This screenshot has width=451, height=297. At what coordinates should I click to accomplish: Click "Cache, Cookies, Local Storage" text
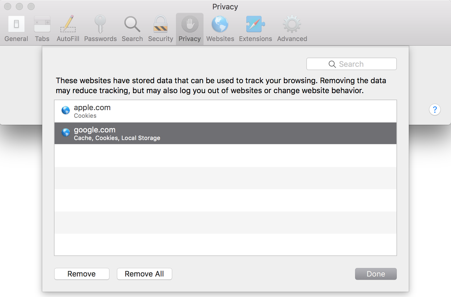117,138
